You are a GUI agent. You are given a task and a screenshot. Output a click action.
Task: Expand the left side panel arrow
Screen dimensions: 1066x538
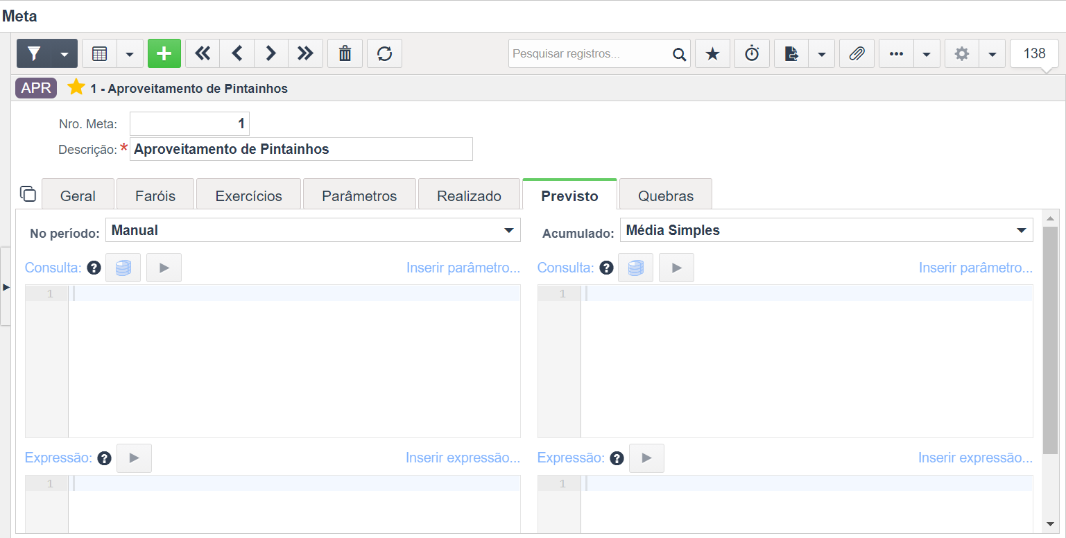6,286
